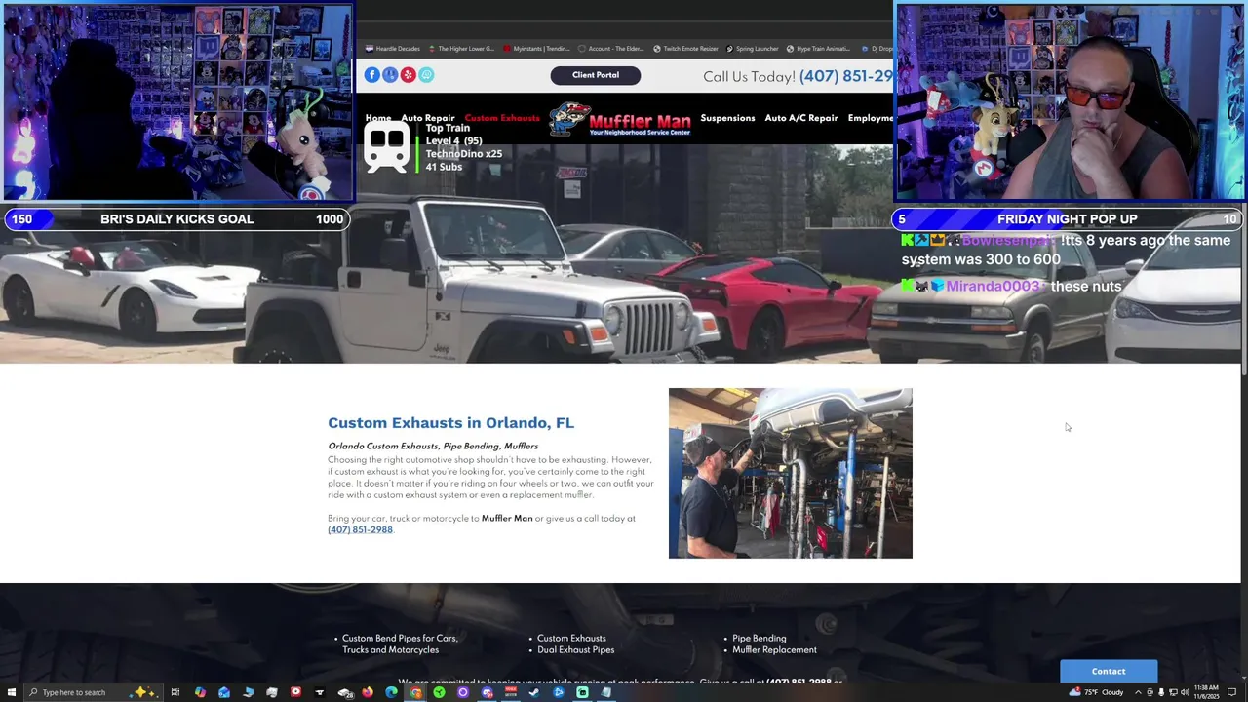Click the Dual Exhaust Pipes bullet
The image size is (1248, 702).
(x=575, y=649)
